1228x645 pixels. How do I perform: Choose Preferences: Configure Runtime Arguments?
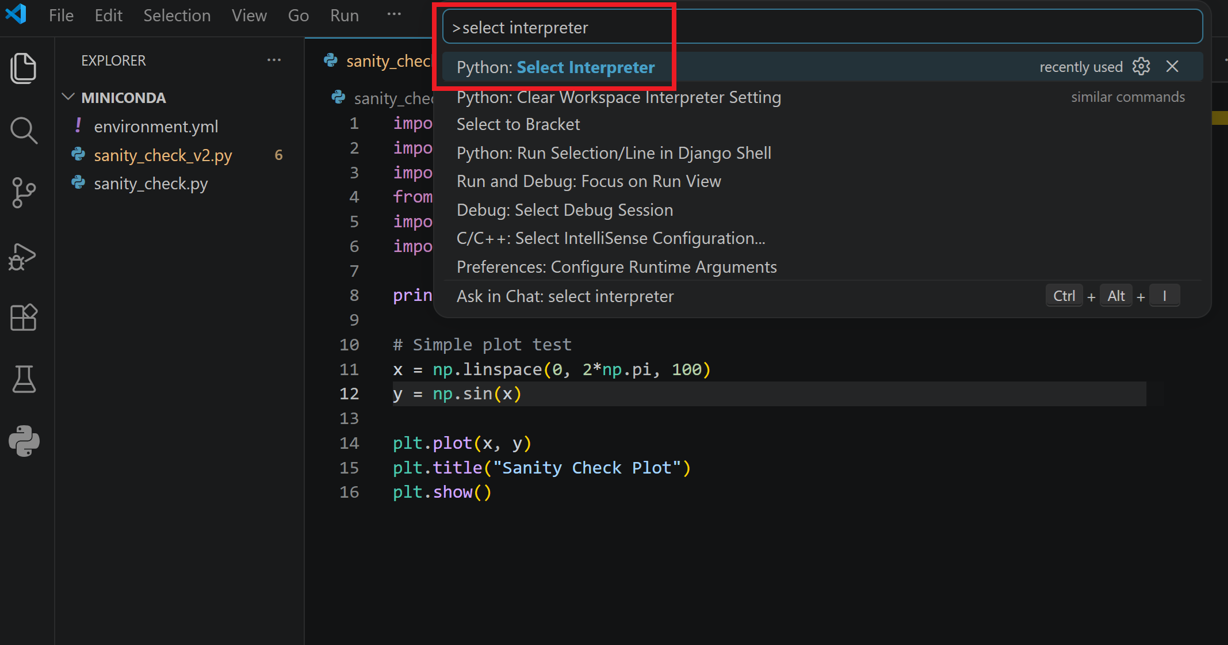(x=823, y=267)
